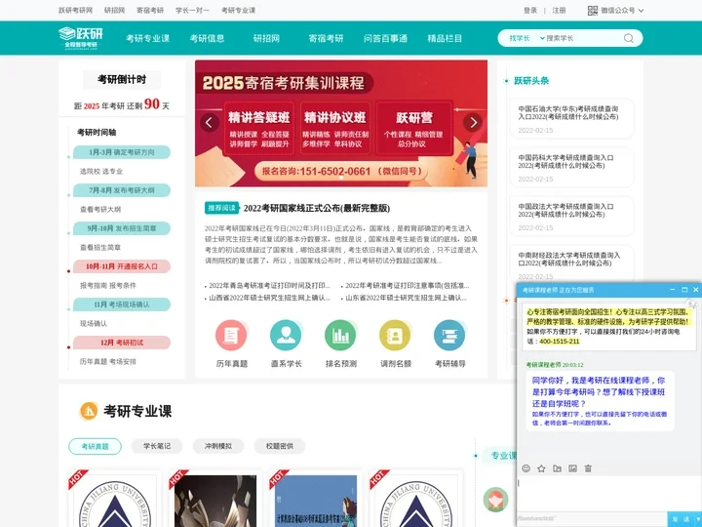The width and height of the screenshot is (702, 527).
Task: Click 1月-3月 确定考研方向 timeline item
Action: pos(122,152)
